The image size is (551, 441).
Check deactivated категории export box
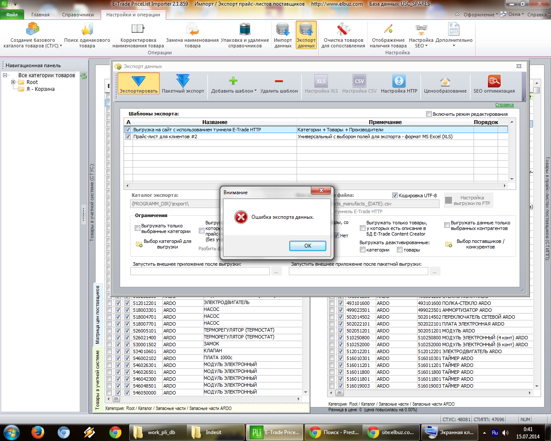click(x=362, y=250)
